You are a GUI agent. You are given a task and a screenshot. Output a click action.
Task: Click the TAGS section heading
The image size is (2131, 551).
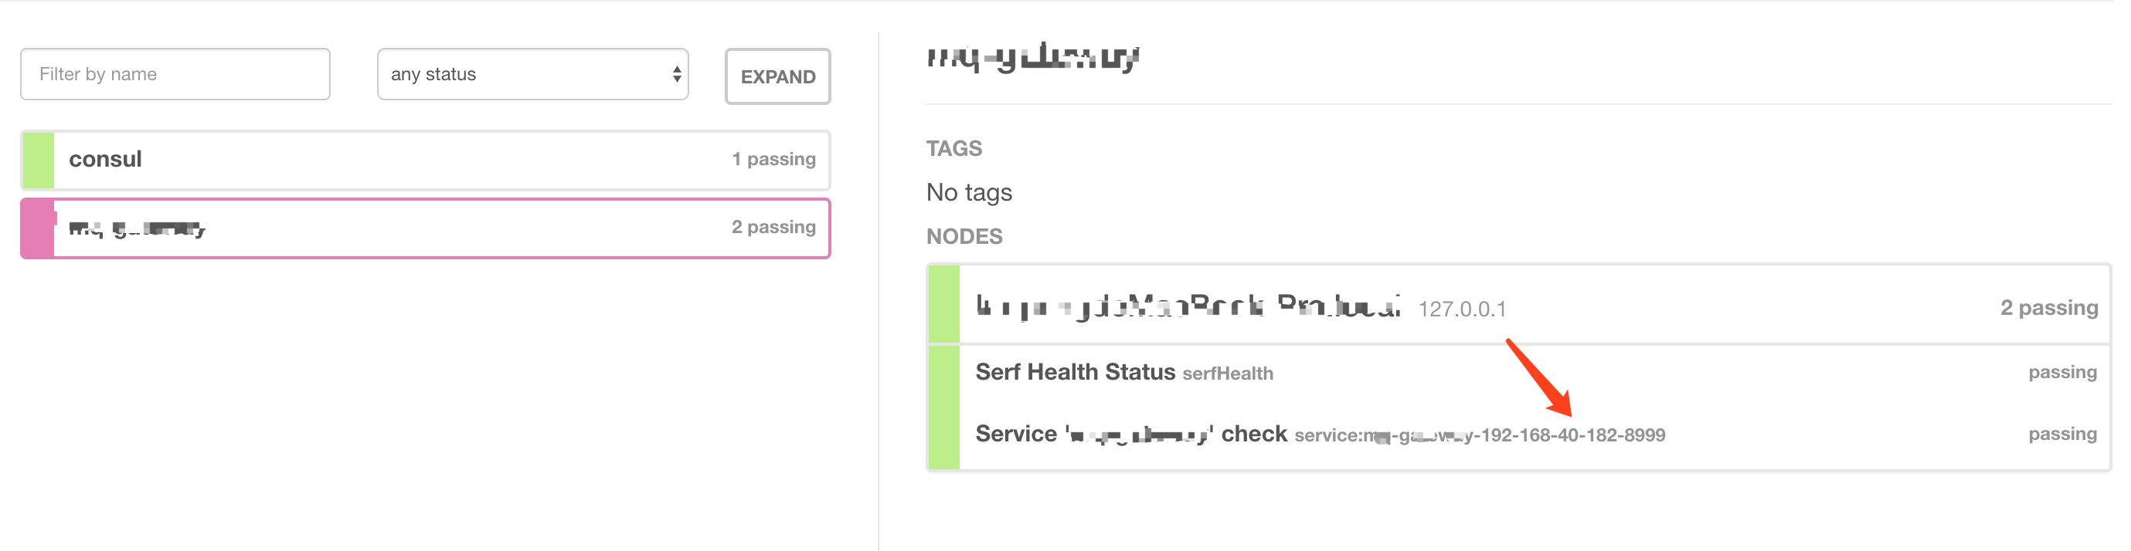(x=953, y=149)
